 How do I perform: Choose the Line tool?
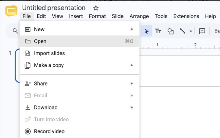click(x=183, y=31)
